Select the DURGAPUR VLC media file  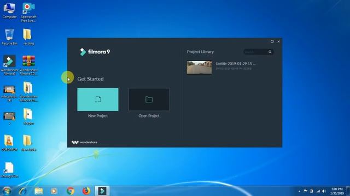point(9,143)
